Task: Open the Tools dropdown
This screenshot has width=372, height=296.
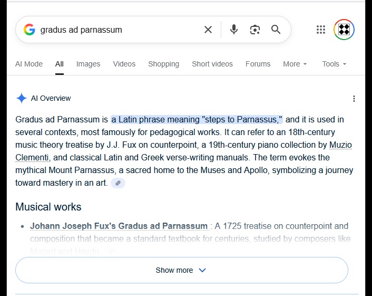Action: click(x=334, y=64)
